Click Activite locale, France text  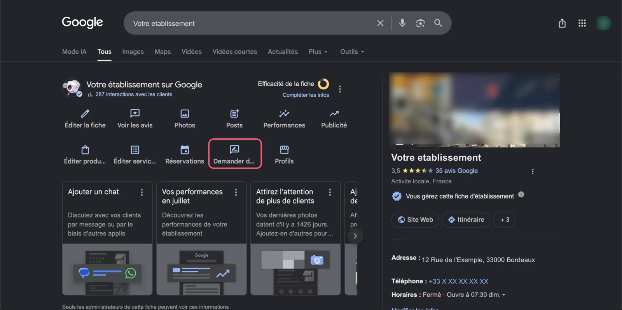point(421,181)
